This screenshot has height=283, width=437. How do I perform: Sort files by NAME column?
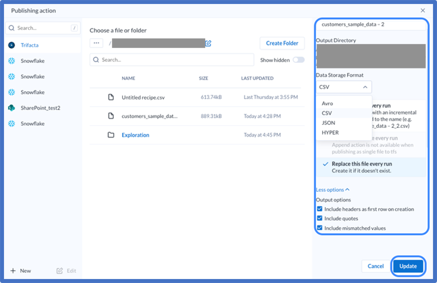pyautogui.click(x=128, y=79)
